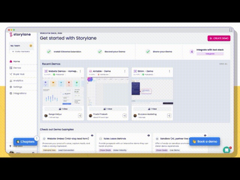Open Website Demos thumbnail preview
This screenshot has height=180, width=240.
pyautogui.click(x=63, y=91)
